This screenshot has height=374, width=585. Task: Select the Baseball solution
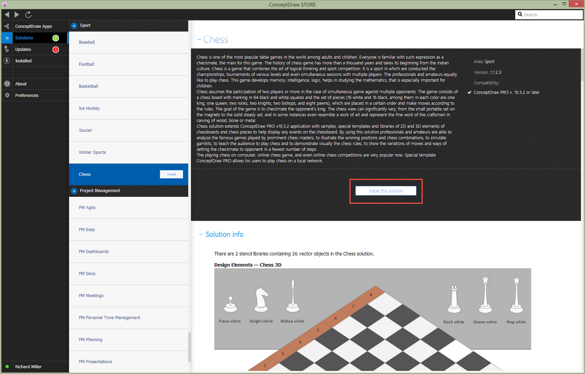(129, 42)
